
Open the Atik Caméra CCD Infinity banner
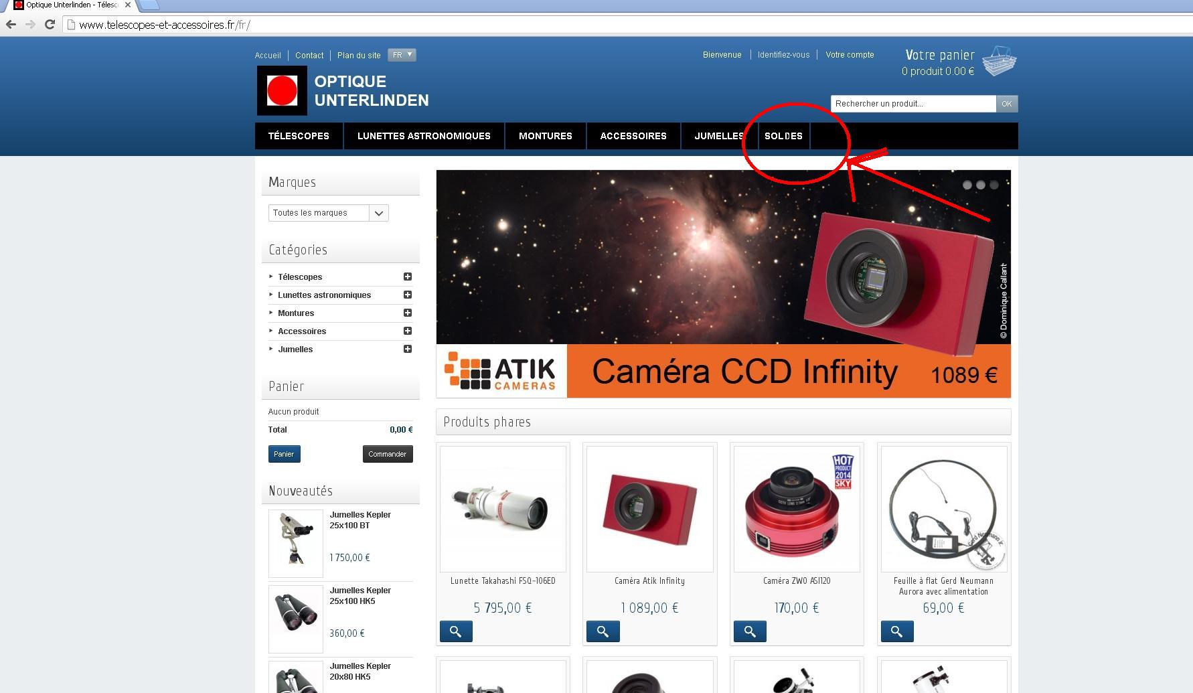click(x=723, y=284)
